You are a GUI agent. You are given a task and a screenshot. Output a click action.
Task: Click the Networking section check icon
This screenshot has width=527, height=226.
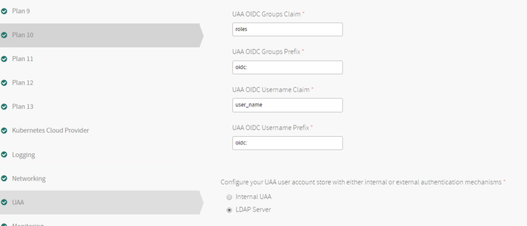[x=4, y=179]
